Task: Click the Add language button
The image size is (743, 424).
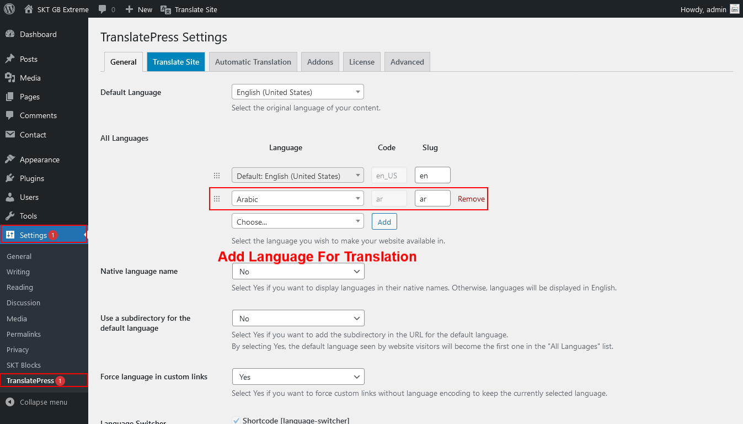Action: [x=384, y=221]
